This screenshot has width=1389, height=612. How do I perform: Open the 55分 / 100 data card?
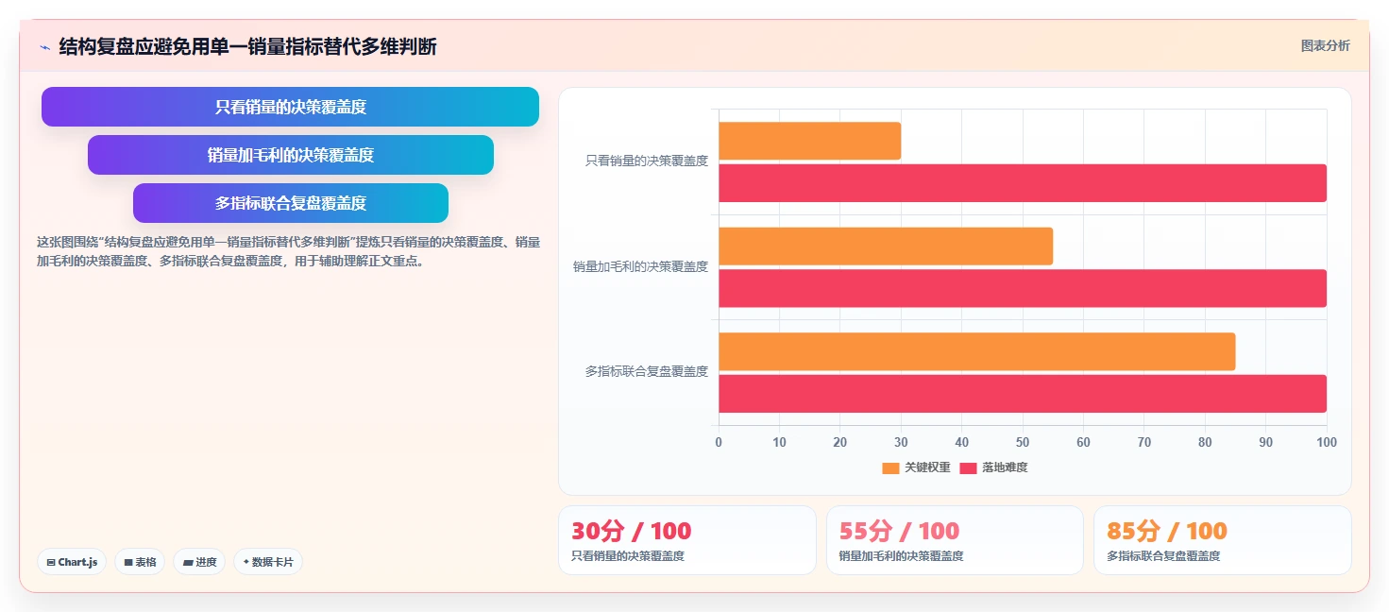[955, 540]
